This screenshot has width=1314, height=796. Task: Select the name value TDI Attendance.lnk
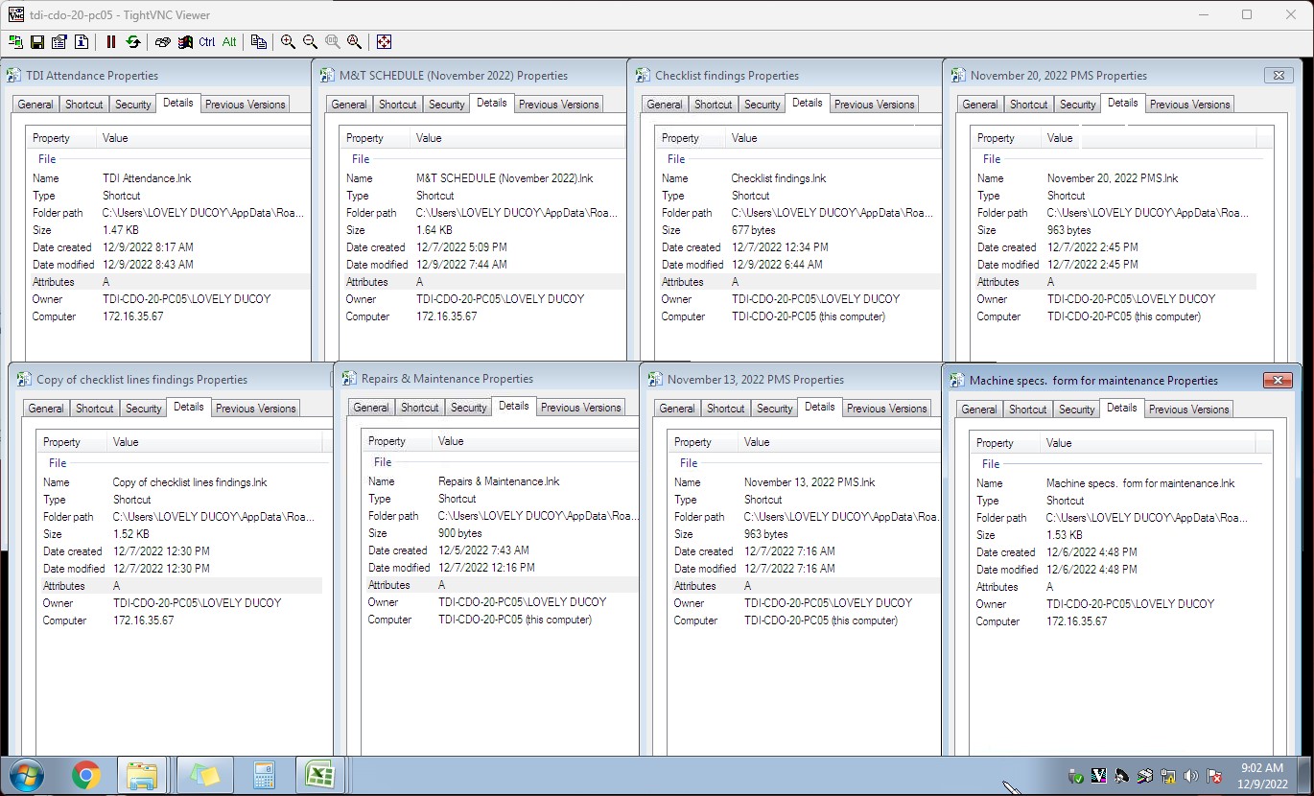(147, 178)
